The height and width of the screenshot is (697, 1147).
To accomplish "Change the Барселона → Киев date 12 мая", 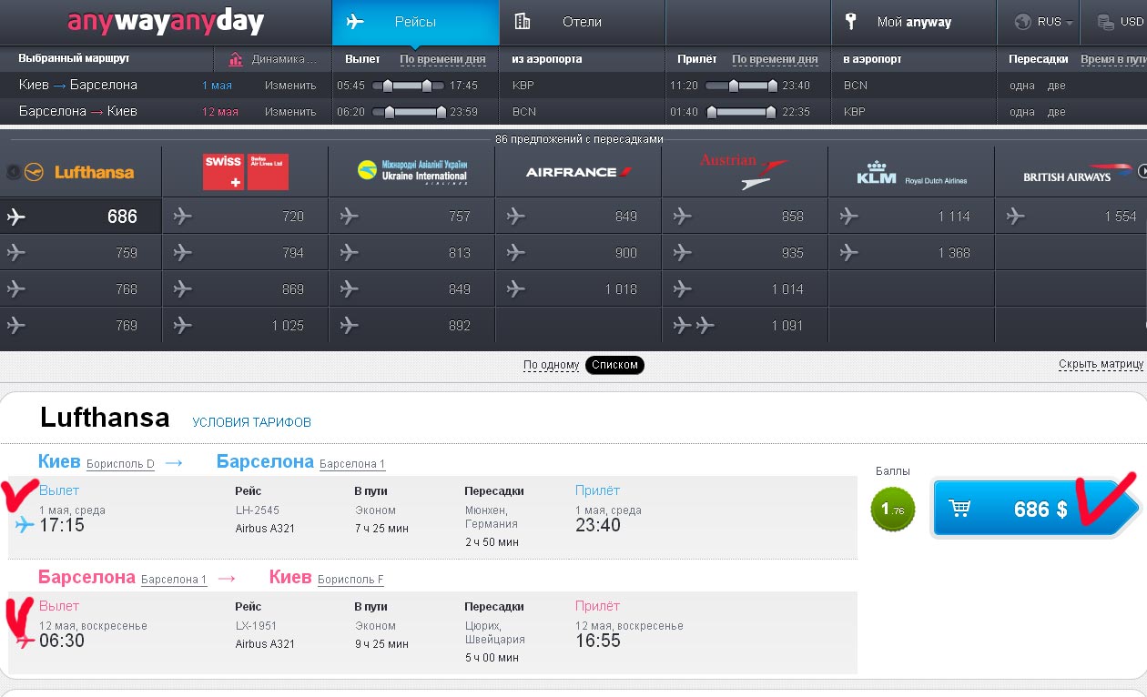I will (220, 112).
